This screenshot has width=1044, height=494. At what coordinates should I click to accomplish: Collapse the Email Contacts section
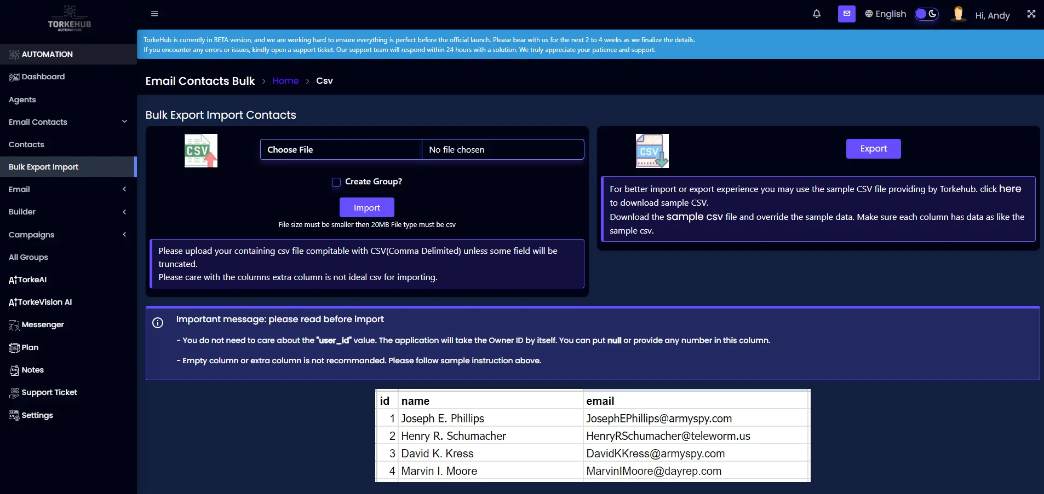point(124,121)
